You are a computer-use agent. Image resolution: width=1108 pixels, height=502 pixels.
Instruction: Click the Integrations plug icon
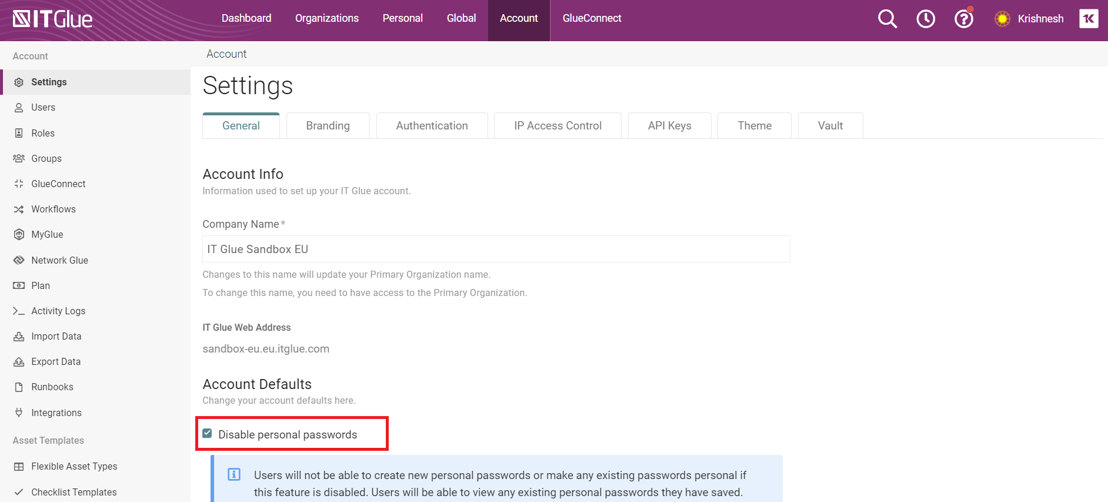click(x=19, y=413)
